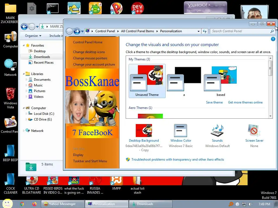Click the themes list scroll down arrow
Image resolution: width=278 pixels, height=208 pixels.
point(270,116)
